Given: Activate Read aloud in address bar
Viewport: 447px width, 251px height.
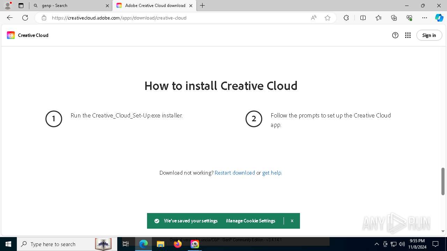Looking at the screenshot, I should point(314,18).
